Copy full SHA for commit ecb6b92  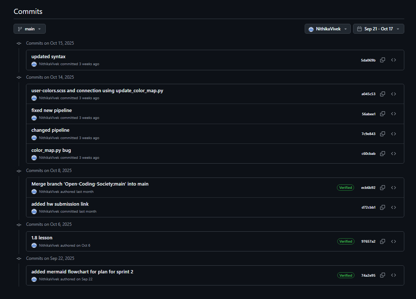[x=383, y=187]
